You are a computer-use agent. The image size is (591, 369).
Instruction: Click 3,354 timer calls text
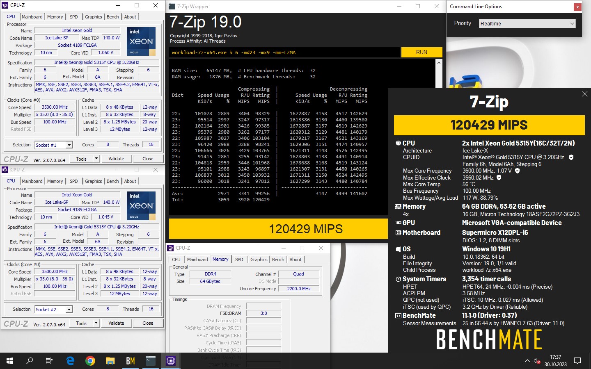click(486, 279)
